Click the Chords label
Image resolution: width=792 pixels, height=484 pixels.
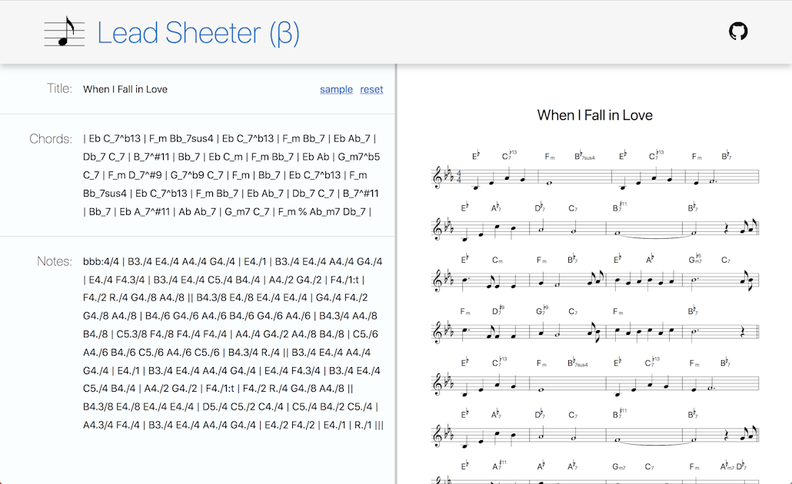[x=51, y=139]
